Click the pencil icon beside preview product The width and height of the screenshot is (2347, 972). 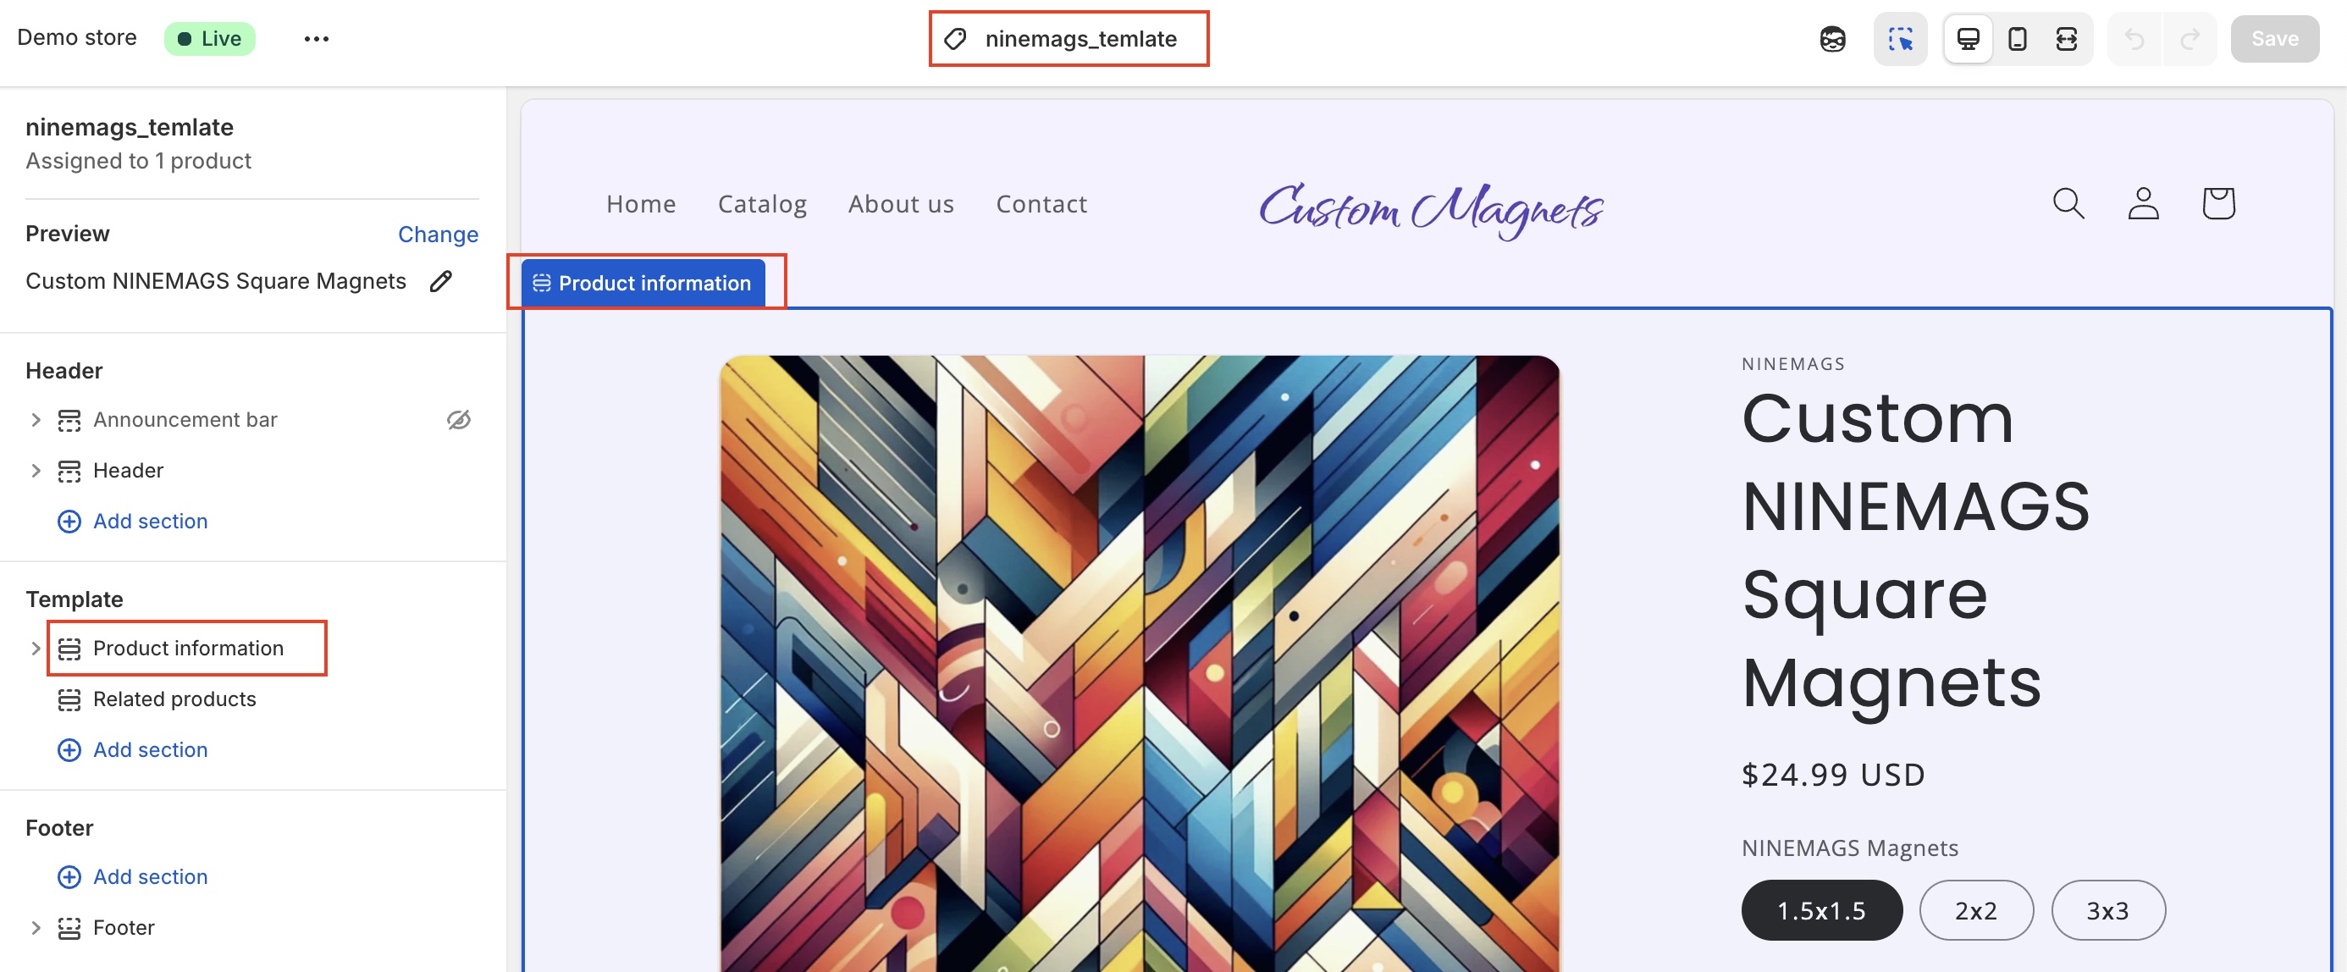pyautogui.click(x=441, y=281)
